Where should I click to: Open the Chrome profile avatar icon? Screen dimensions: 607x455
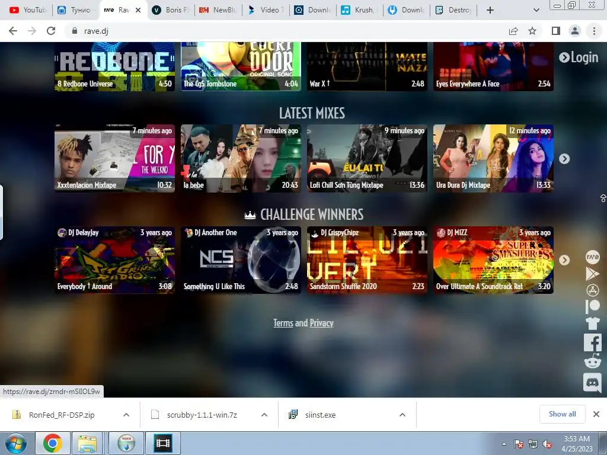tap(575, 31)
